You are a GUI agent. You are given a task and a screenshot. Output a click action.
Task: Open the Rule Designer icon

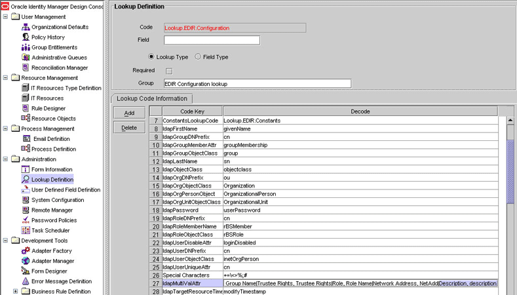coord(26,108)
